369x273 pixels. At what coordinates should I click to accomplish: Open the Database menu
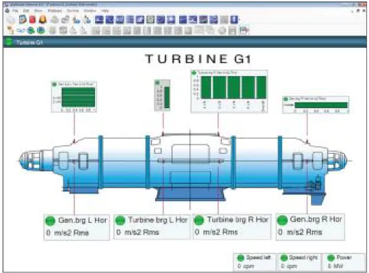[x=54, y=11]
